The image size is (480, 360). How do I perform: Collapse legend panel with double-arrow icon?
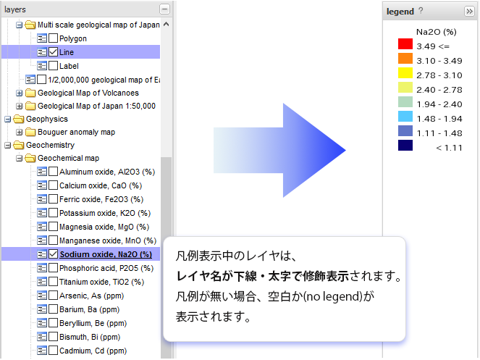(469, 11)
